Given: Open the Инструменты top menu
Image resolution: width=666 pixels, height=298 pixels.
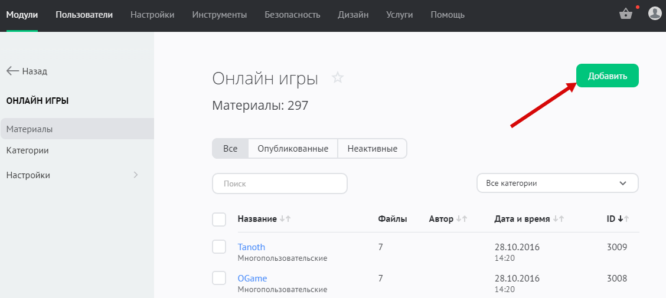Looking at the screenshot, I should click(x=219, y=14).
